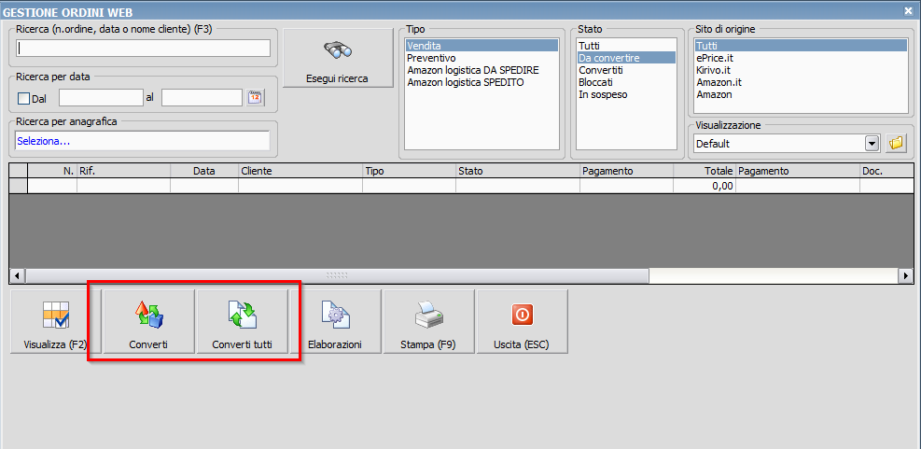Select Amazon logistica DA SPEDIRE type
This screenshot has height=449, width=921.
pos(481,70)
